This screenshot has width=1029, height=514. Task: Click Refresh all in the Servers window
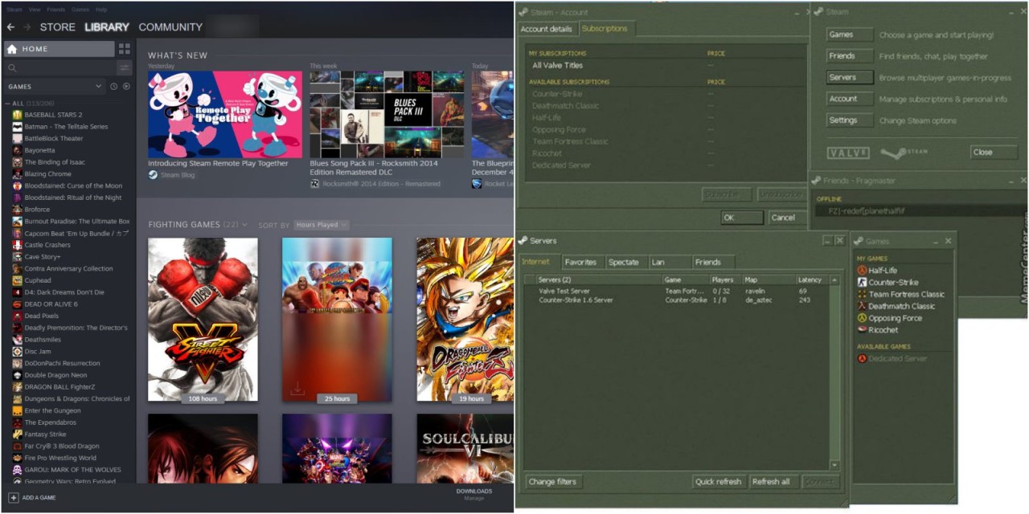(771, 481)
